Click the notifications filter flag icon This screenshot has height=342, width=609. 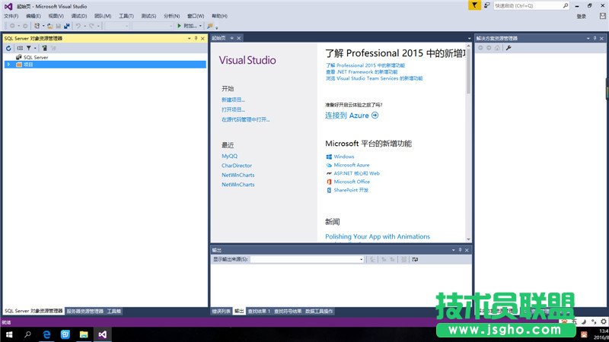pos(474,5)
